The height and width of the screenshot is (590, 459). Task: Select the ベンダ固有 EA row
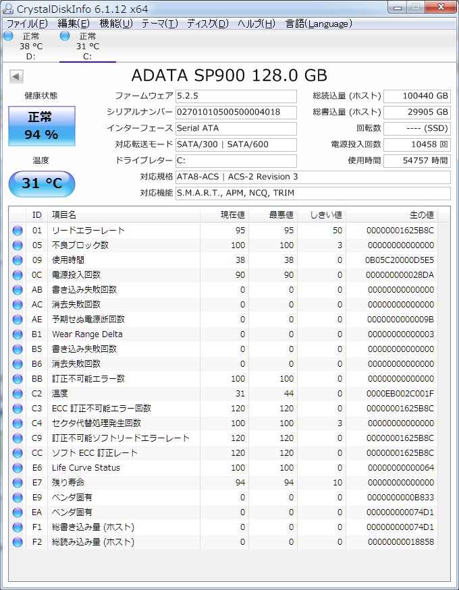(223, 512)
